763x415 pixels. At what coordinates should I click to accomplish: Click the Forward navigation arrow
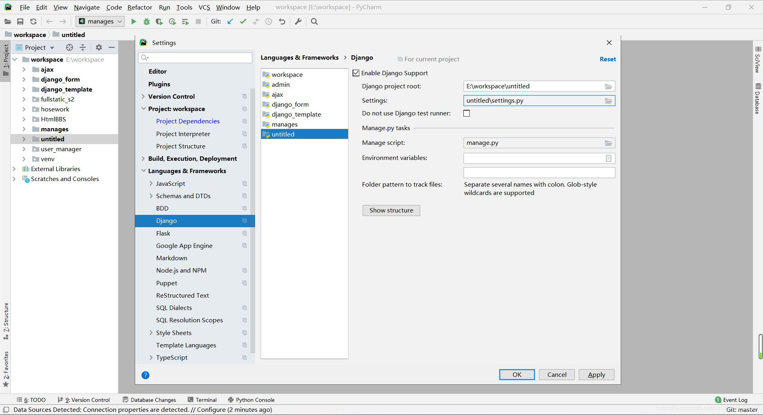coord(63,21)
